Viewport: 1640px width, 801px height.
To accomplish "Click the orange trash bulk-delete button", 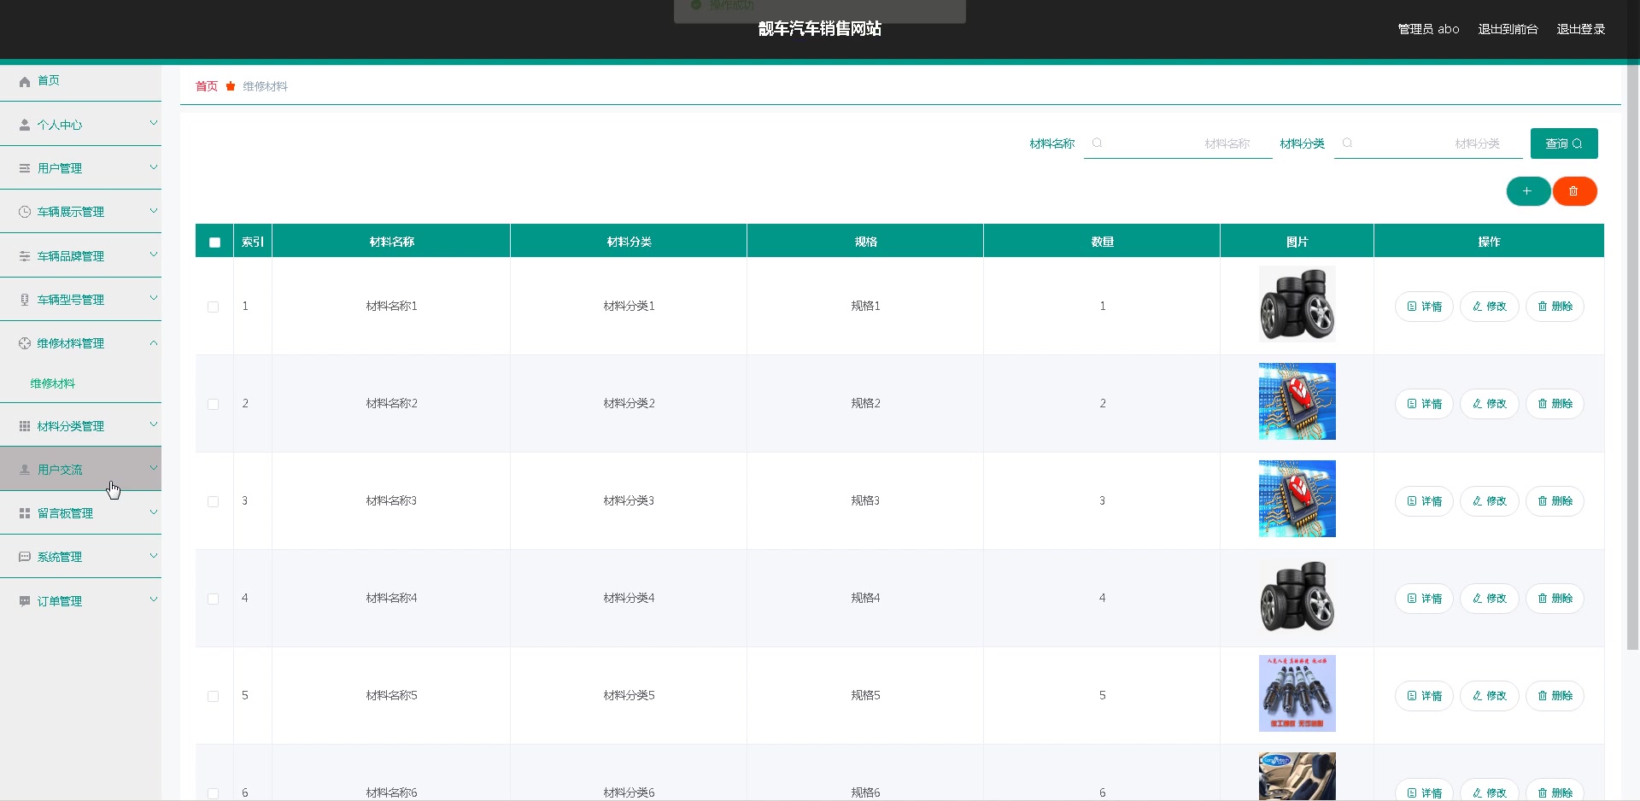I will pos(1574,191).
